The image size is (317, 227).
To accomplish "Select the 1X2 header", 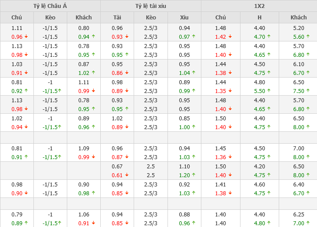I will (259, 6).
